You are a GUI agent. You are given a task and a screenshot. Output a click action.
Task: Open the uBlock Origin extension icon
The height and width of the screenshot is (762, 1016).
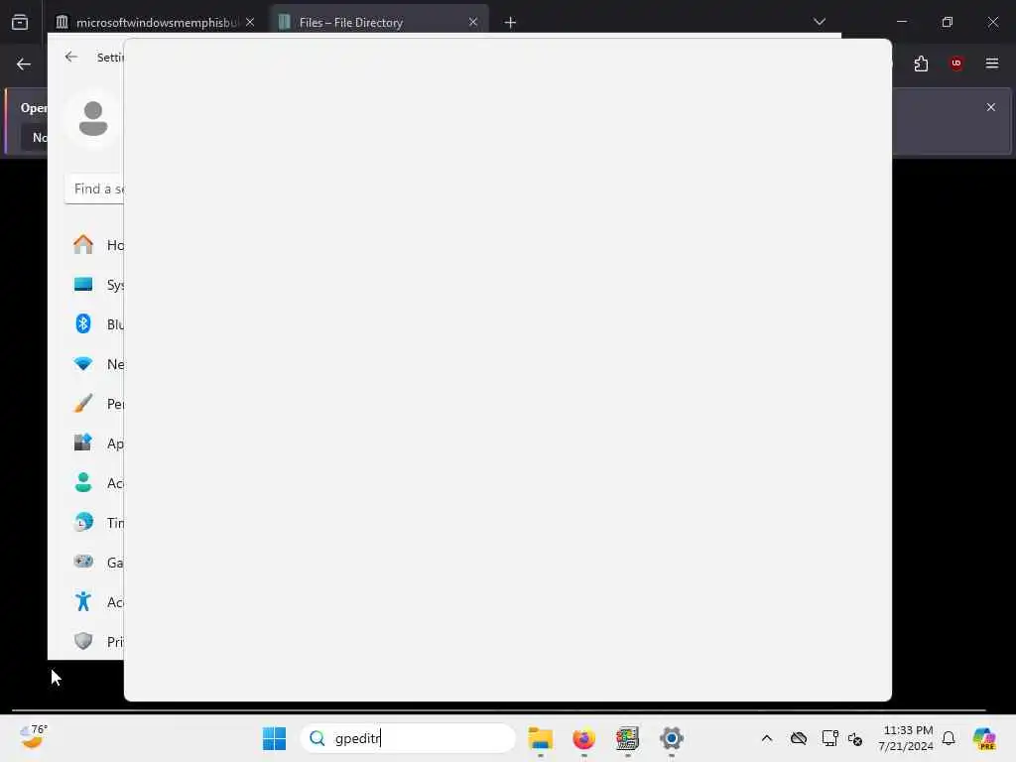pos(956,63)
